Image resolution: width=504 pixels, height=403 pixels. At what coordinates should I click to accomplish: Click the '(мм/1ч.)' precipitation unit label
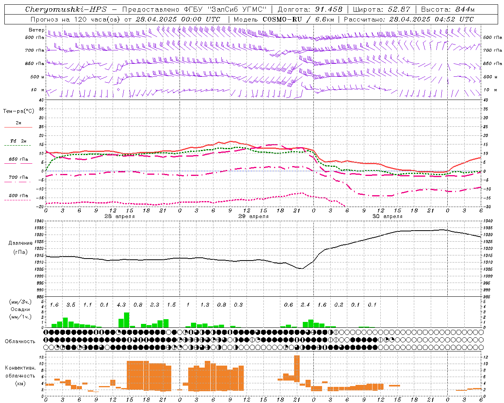click(x=20, y=317)
